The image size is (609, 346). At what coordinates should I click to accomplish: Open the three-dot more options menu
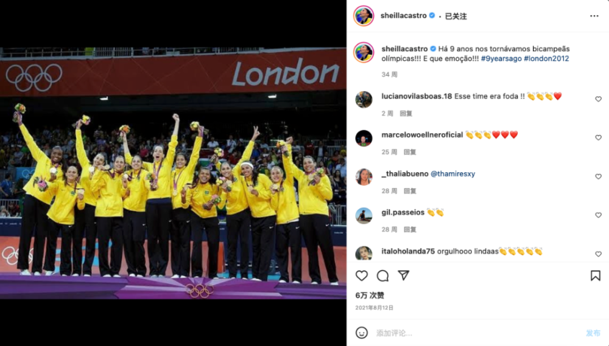tap(594, 16)
